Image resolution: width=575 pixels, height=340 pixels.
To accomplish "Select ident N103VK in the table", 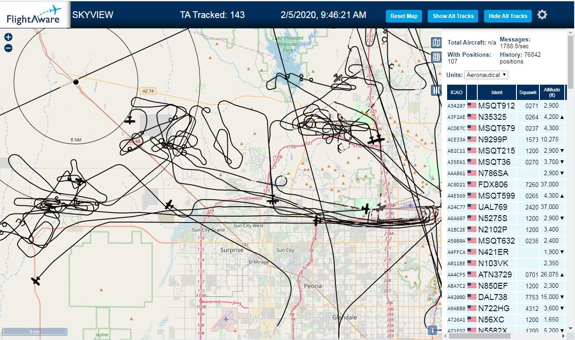I will 493,263.
